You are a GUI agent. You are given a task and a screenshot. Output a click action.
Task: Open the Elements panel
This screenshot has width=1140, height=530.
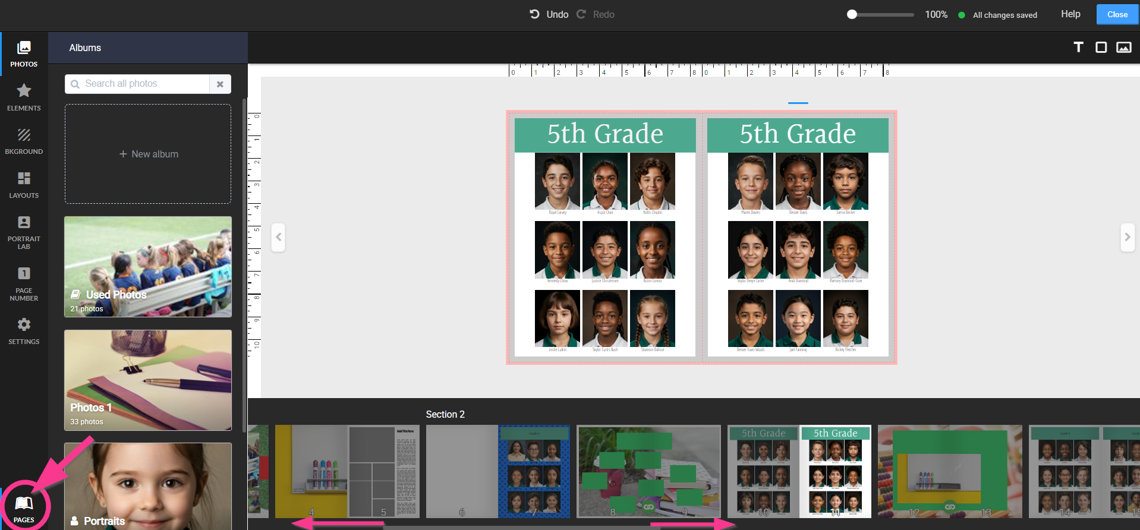pyautogui.click(x=24, y=97)
